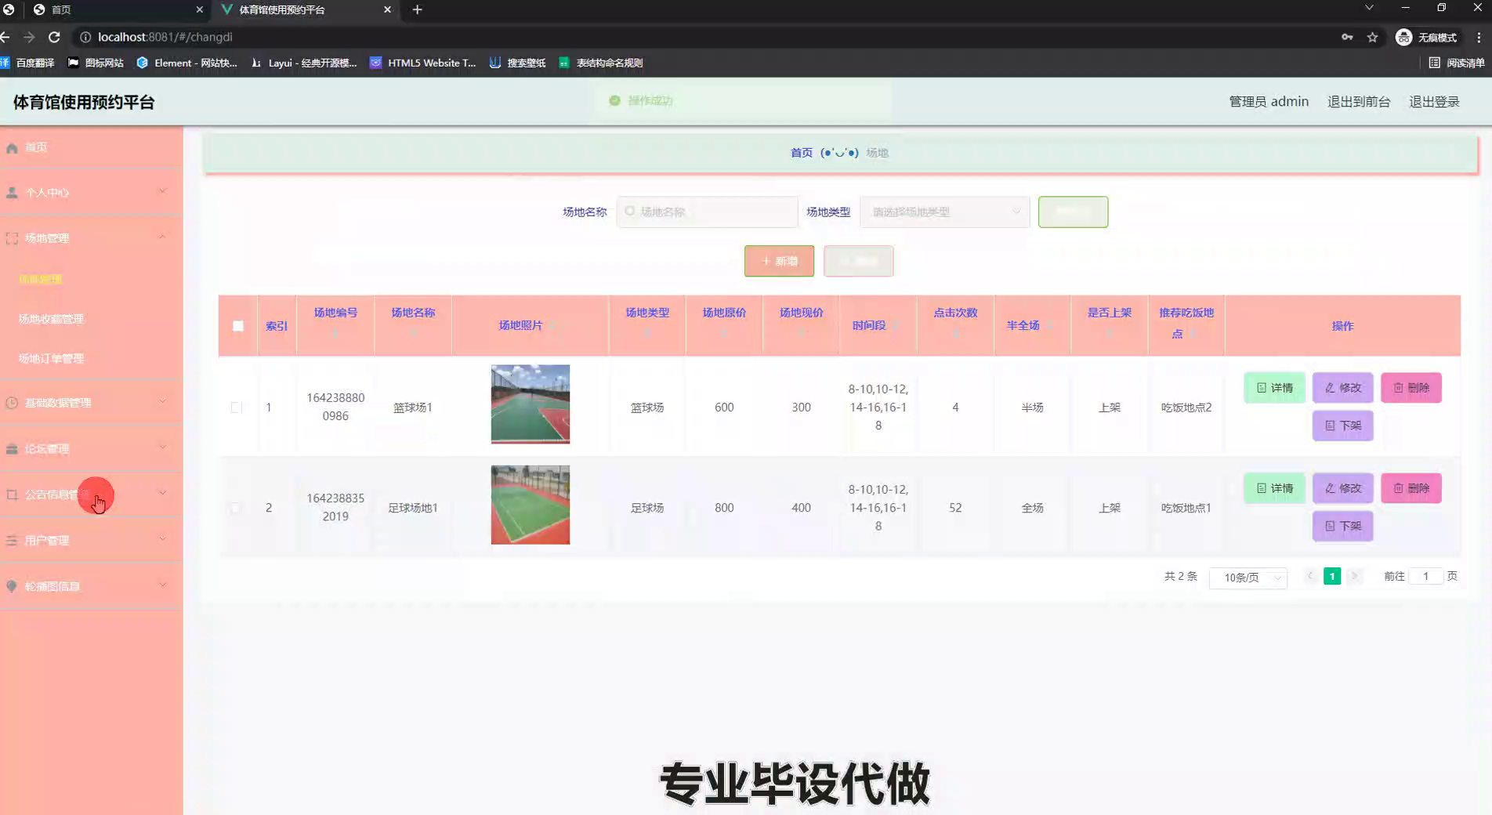This screenshot has width=1492, height=815.
Task: Open the 场地收藏管理 submenu item
Action: click(51, 319)
